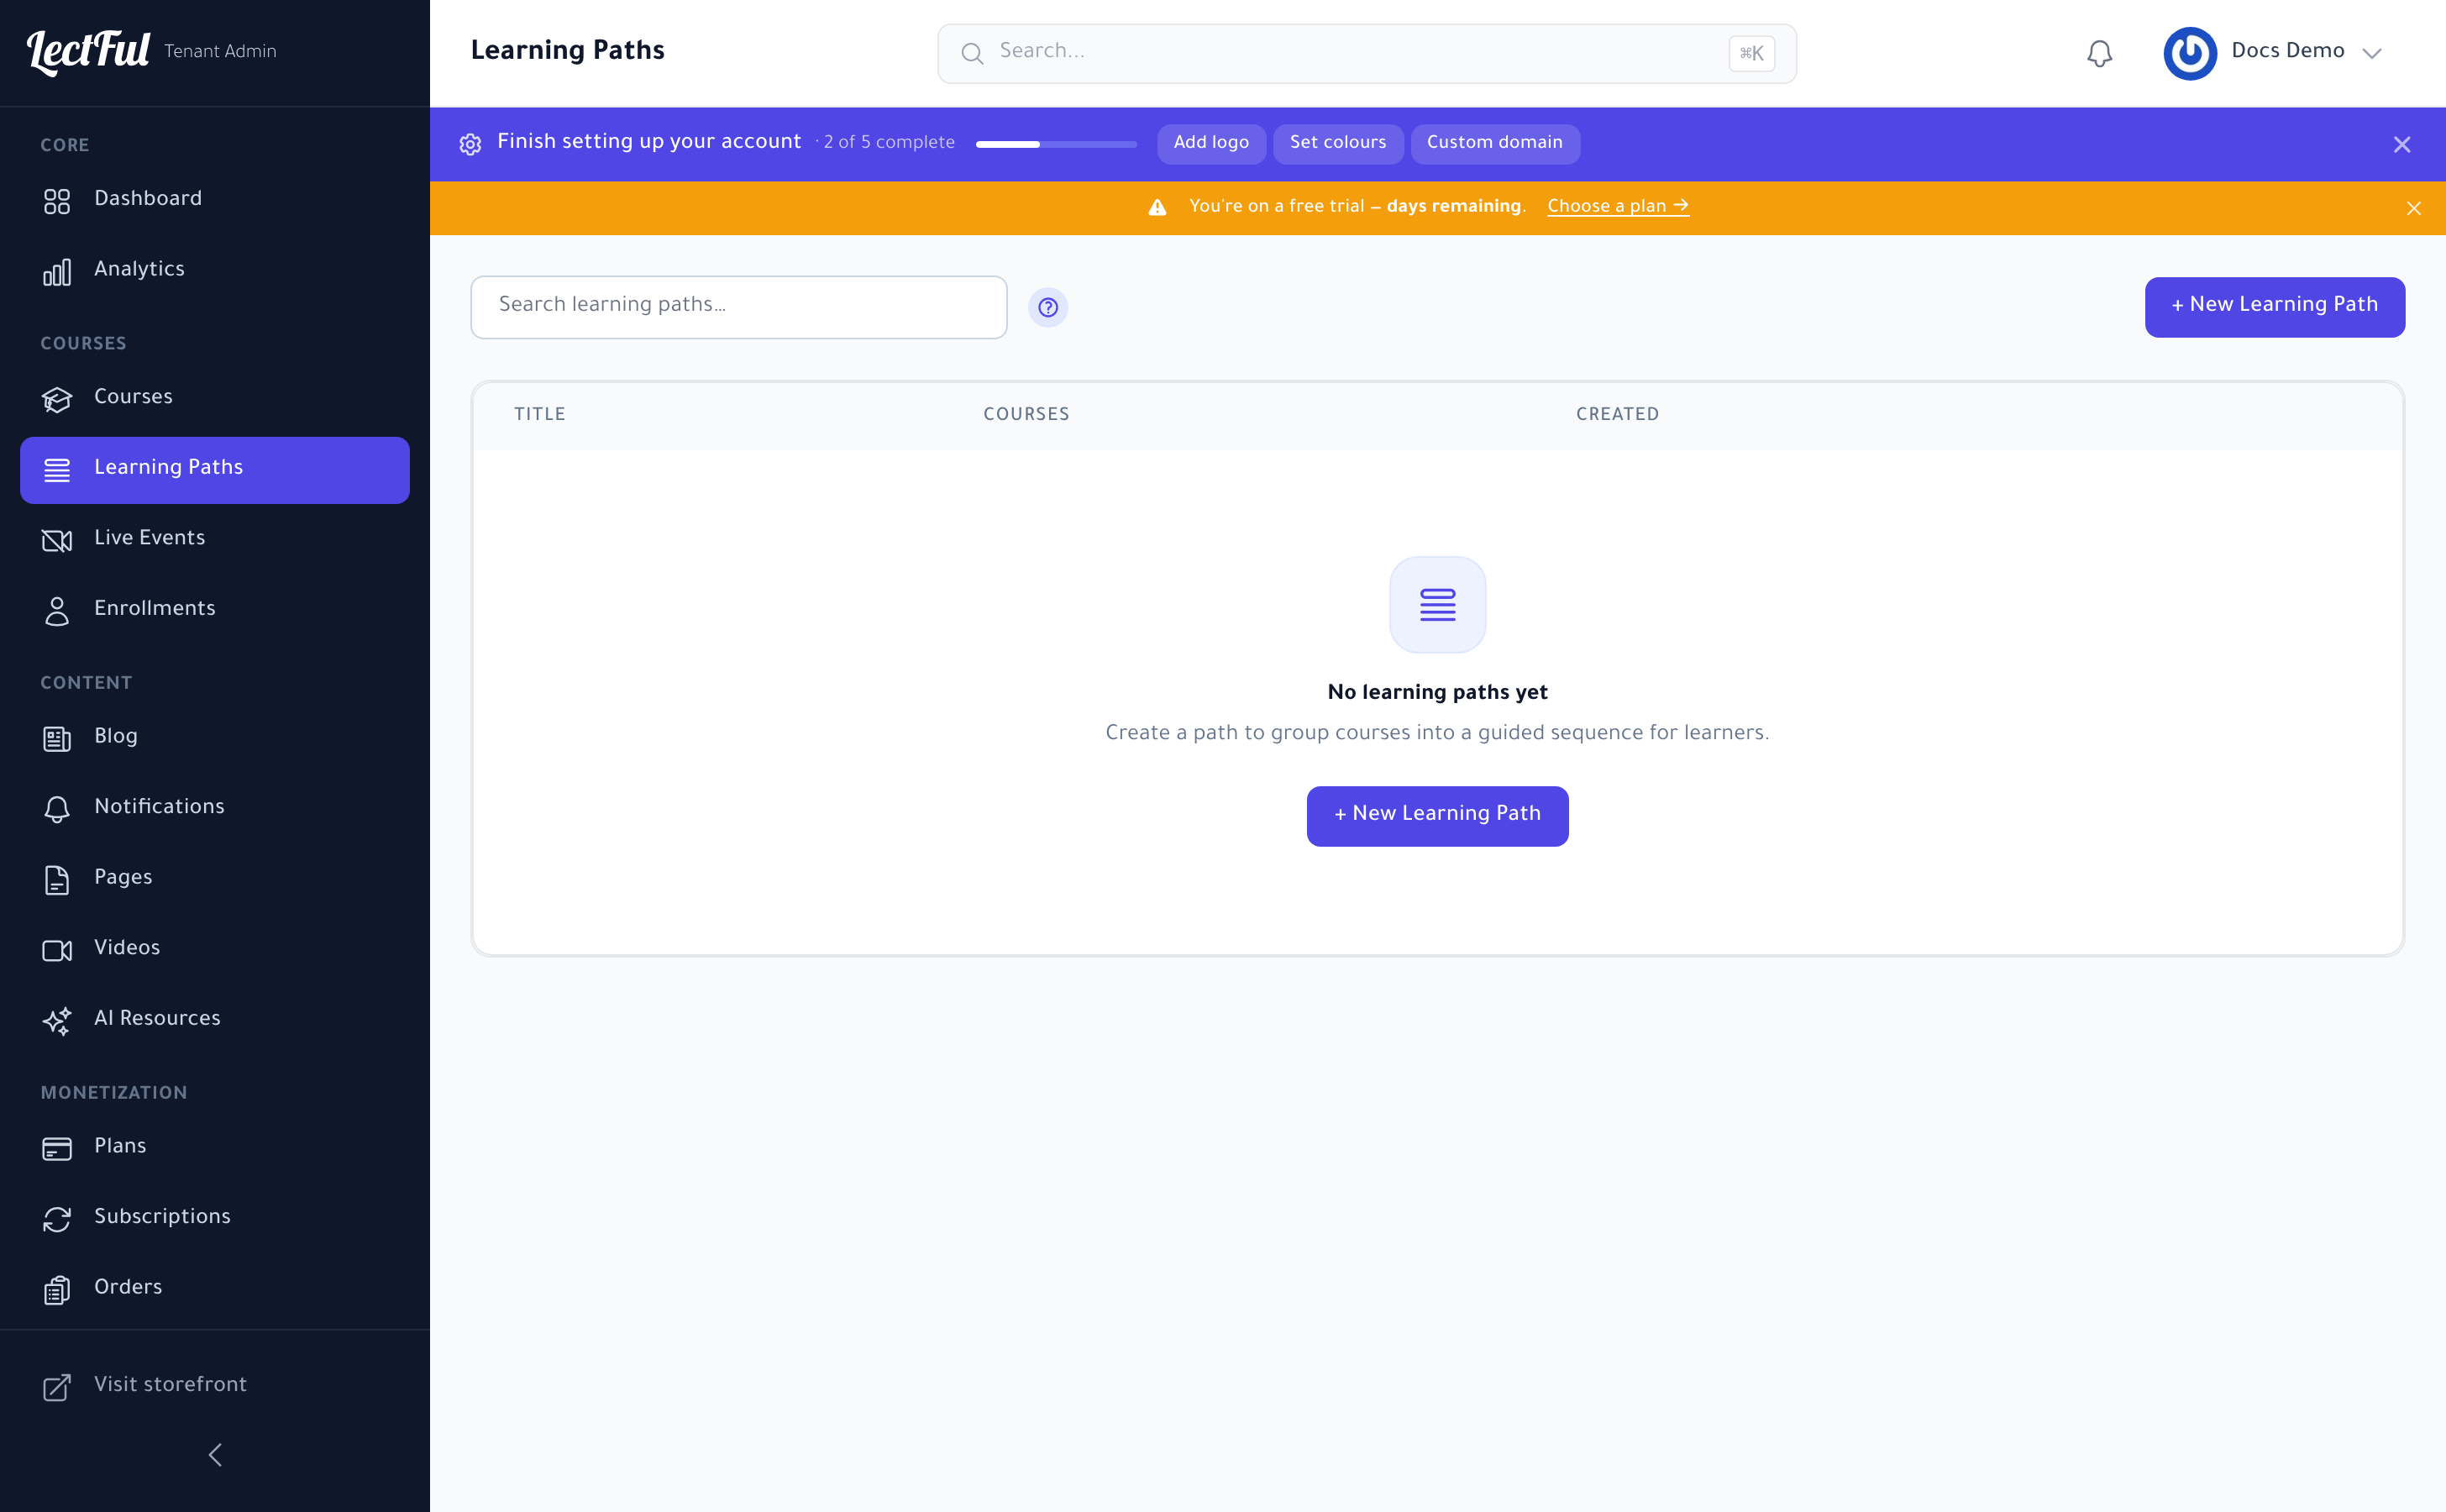Click the 'Tenant Admin' label
Viewport: 2446px width, 1512px height.
click(x=220, y=51)
